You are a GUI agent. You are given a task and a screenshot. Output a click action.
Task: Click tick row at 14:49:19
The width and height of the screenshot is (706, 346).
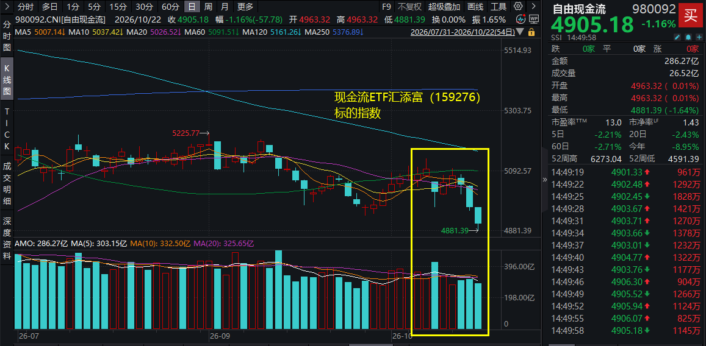625,171
